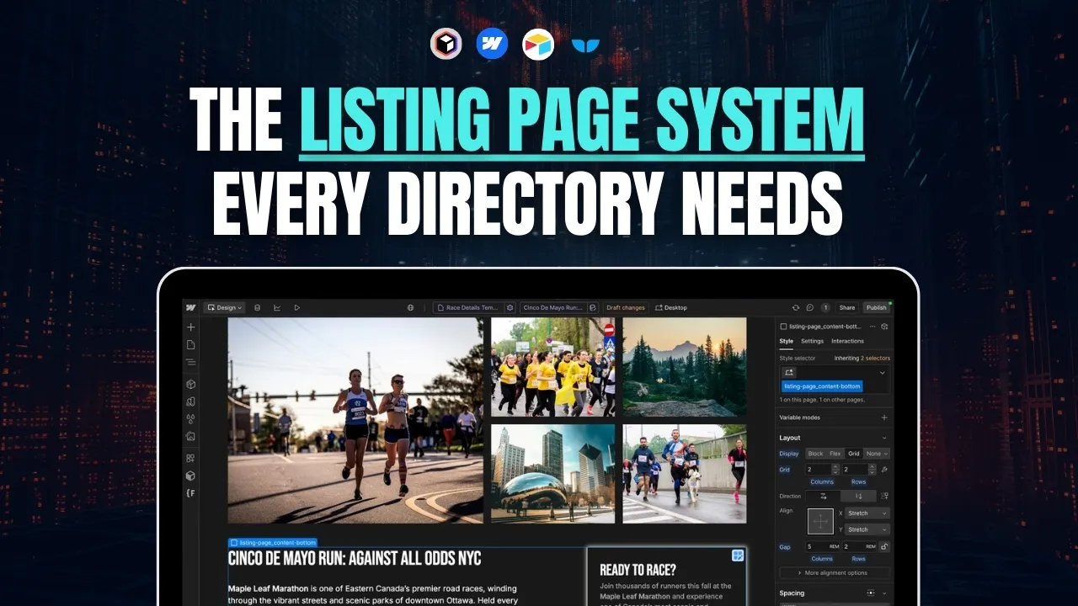This screenshot has width=1078, height=606.
Task: Click the Share button
Action: (846, 307)
